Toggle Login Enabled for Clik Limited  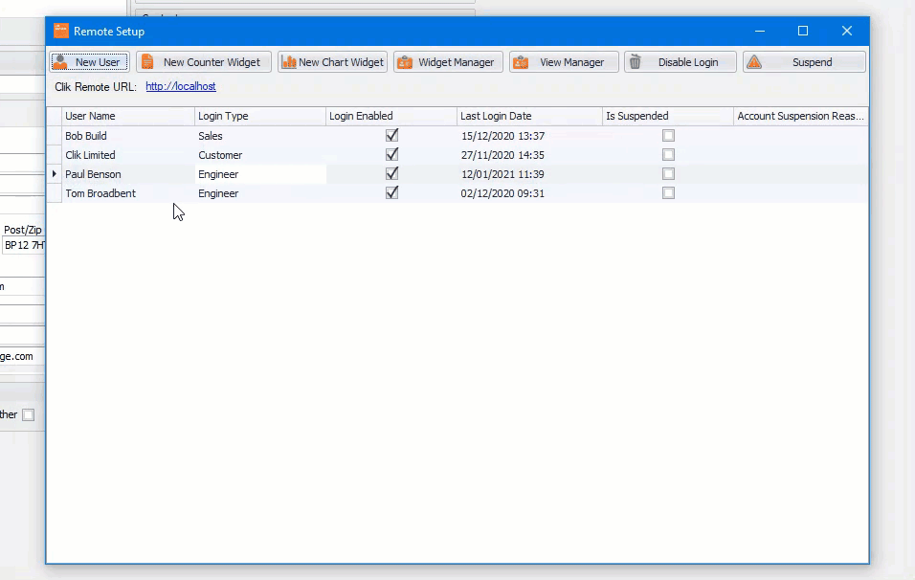point(392,155)
